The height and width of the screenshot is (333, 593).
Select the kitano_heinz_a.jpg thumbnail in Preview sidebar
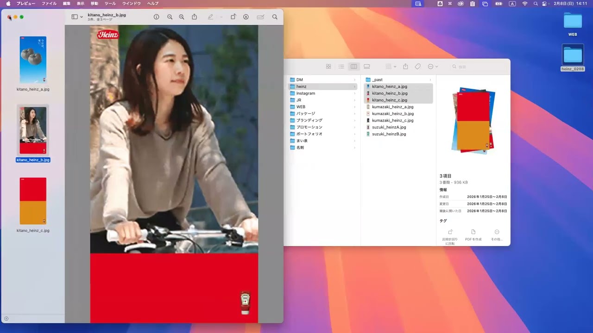[x=33, y=60]
